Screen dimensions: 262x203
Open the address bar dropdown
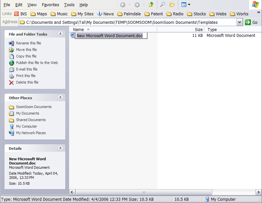coord(239,22)
